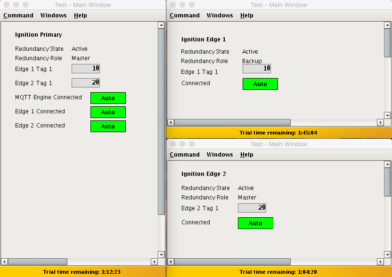Click scroll left arrow in Edge 2 window
392x277 pixels.
[171, 262]
